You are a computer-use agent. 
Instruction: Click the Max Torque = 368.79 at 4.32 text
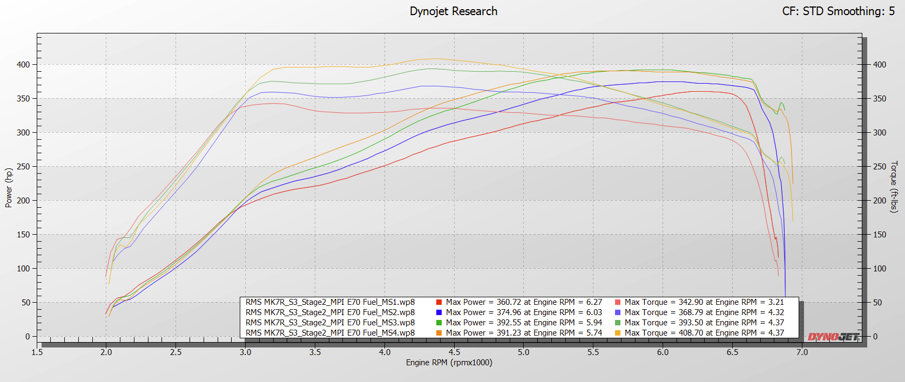704,312
